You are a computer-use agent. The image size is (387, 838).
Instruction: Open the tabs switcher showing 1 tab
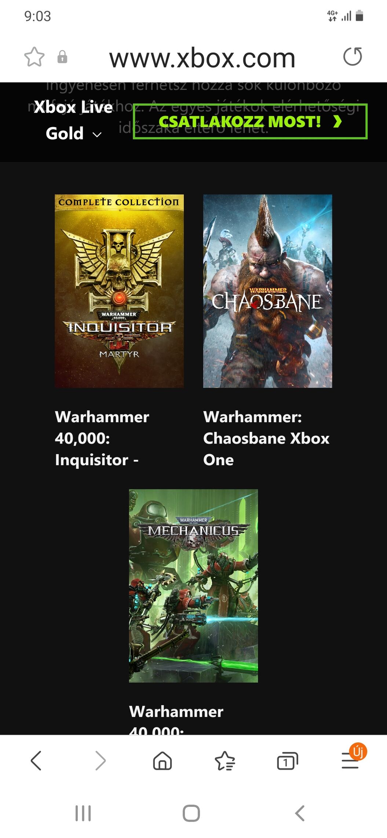click(x=287, y=761)
